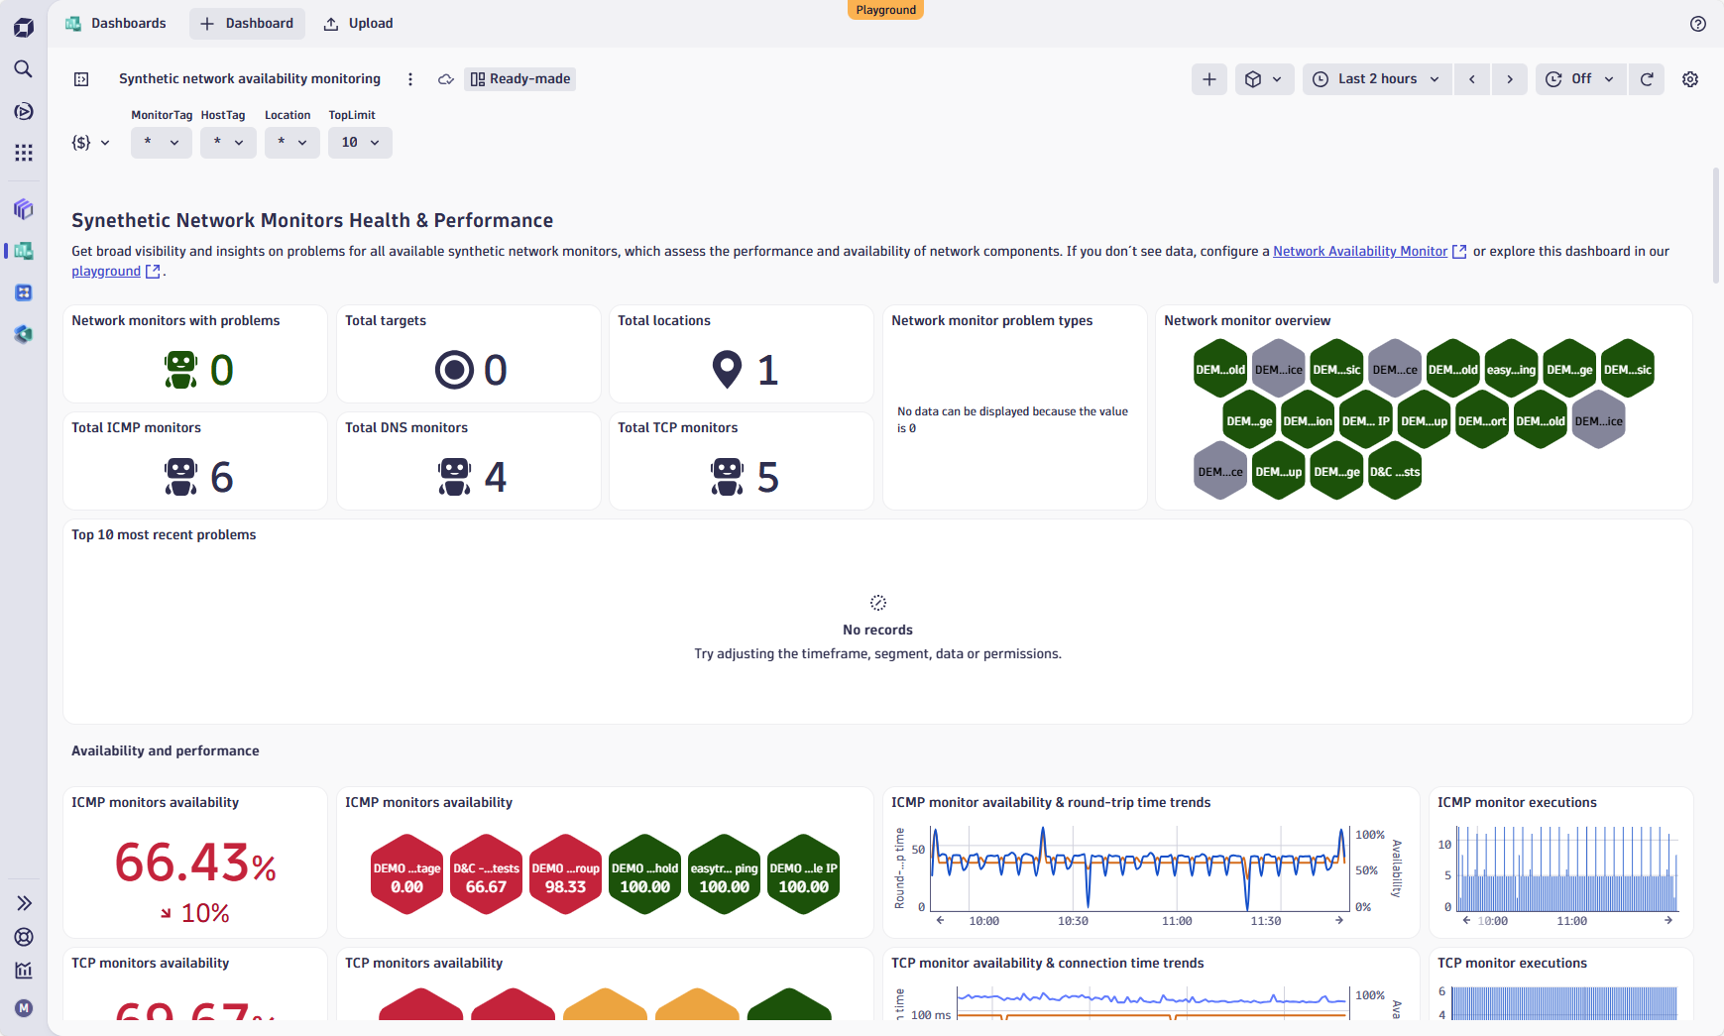Click the refresh icon in the toolbar
Viewport: 1724px width, 1036px height.
tap(1646, 78)
